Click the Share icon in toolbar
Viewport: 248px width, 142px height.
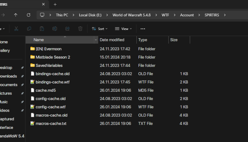click(x=67, y=29)
